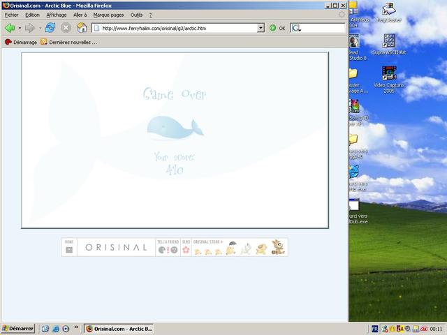447x335 pixels.
Task: Open the Marque-pages menu
Action: pyautogui.click(x=108, y=15)
